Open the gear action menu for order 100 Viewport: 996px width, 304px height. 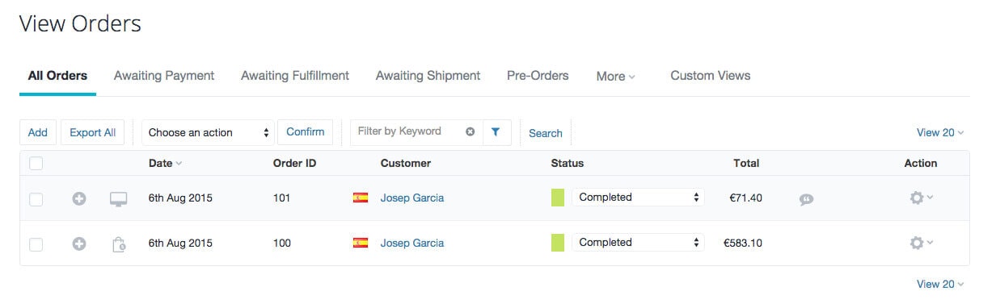(x=921, y=243)
